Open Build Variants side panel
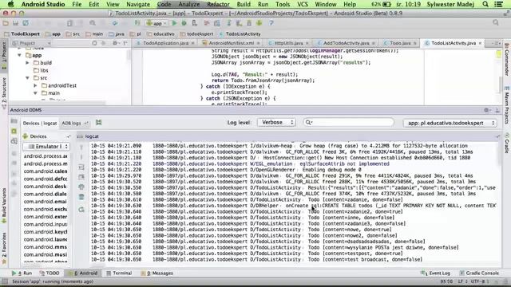Image resolution: width=511 pixels, height=287 pixels. point(4,206)
